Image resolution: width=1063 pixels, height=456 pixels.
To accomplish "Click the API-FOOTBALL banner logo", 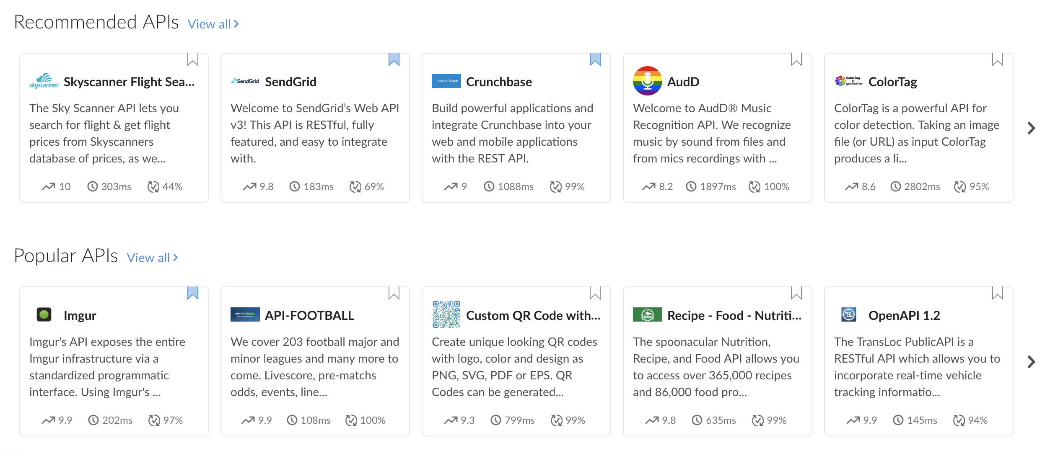I will (245, 314).
